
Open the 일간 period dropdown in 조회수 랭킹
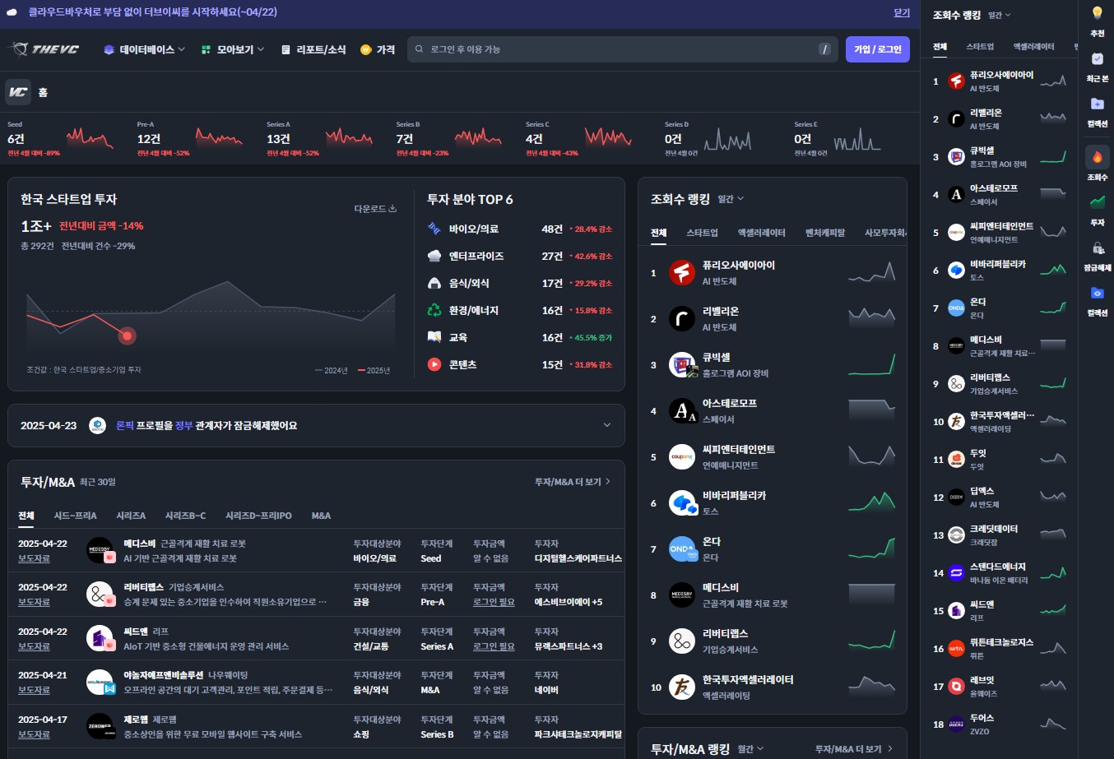point(731,198)
